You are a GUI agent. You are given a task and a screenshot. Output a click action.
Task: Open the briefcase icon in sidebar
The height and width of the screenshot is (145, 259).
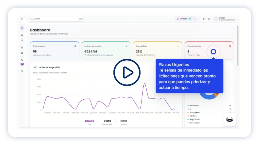22,35
